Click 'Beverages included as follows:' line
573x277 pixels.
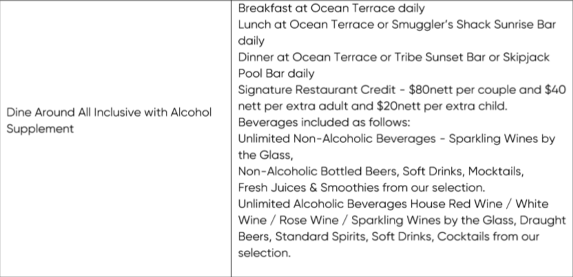point(324,122)
